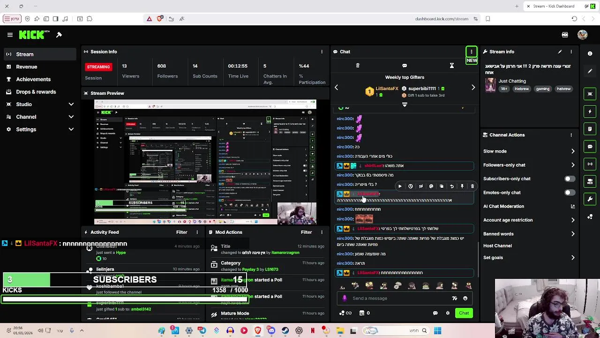Open Channel Actions three-dot menu
Image resolution: width=600 pixels, height=338 pixels.
point(571,135)
